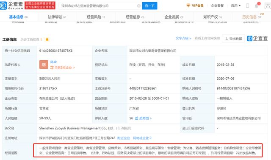This screenshot has width=271, height=160.
Task: Open 关联3家企业 link
Action: click(x=62, y=67)
